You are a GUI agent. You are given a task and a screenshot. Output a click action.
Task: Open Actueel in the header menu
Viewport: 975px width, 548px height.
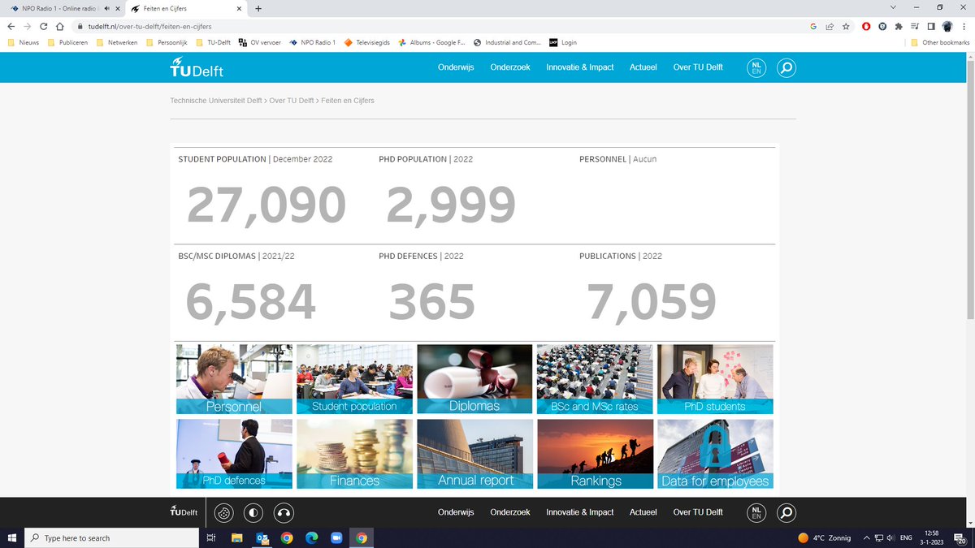(643, 67)
